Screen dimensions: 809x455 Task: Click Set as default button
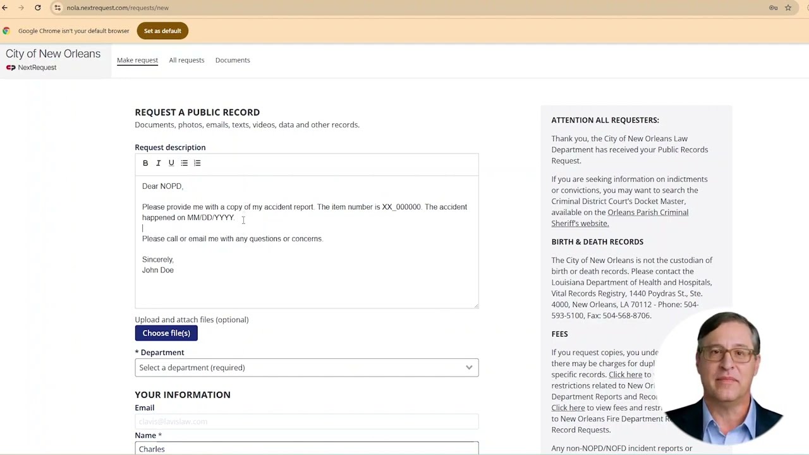click(162, 31)
